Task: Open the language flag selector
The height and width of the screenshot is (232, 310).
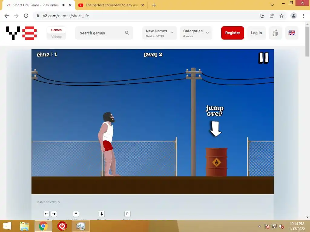Action: click(x=292, y=33)
